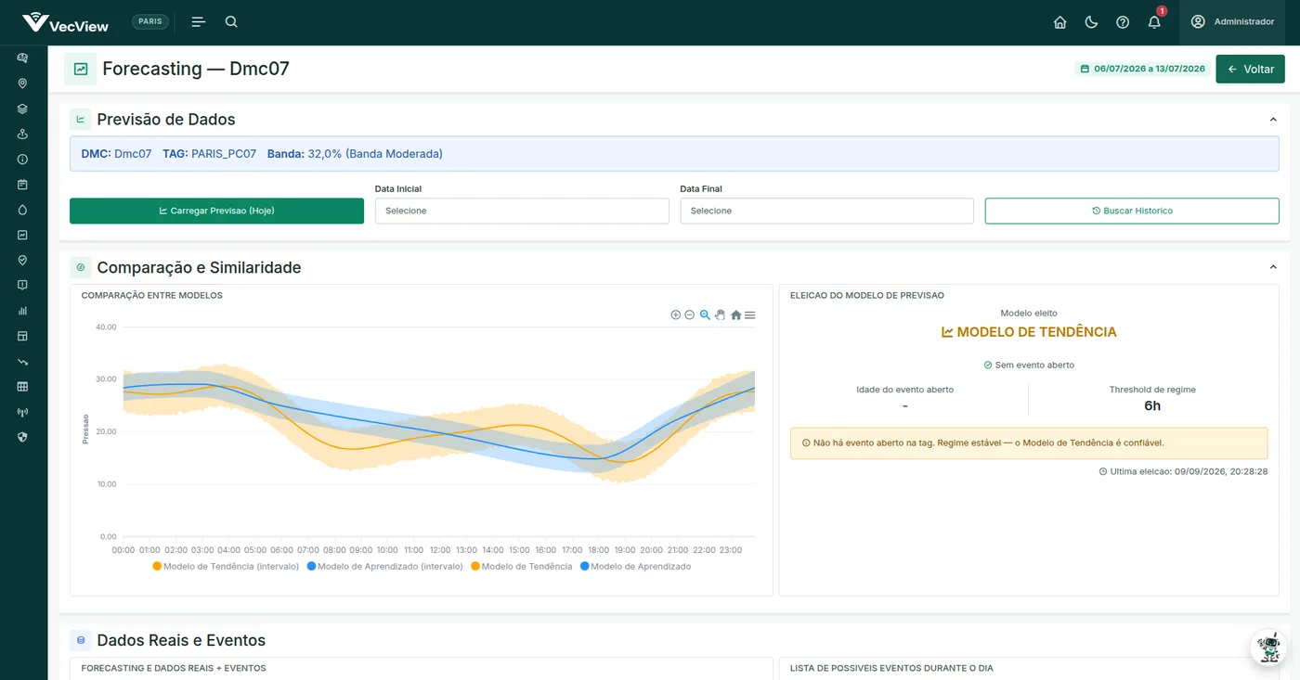Toggle Modelo de Aprendizado (intervalo) legend series

(x=384, y=566)
